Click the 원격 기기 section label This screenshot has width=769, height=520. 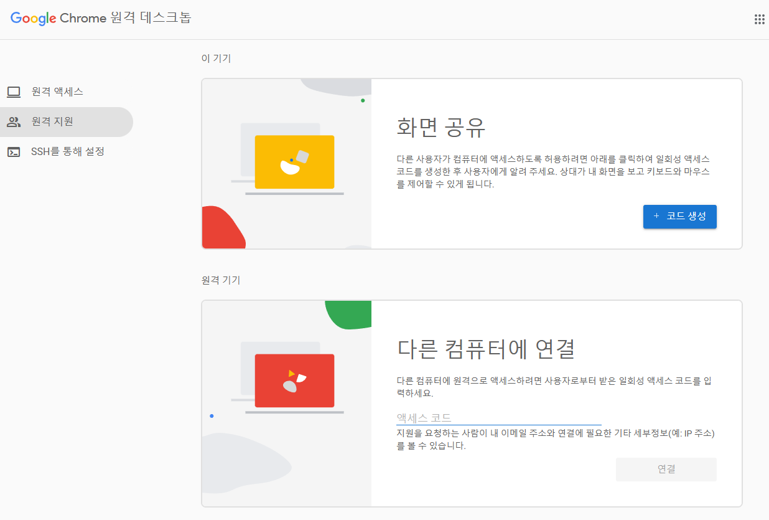(x=221, y=280)
